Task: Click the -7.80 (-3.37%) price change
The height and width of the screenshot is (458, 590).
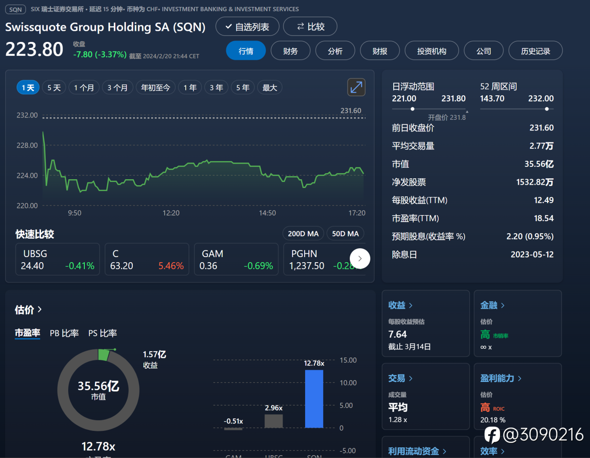Action: 100,54
